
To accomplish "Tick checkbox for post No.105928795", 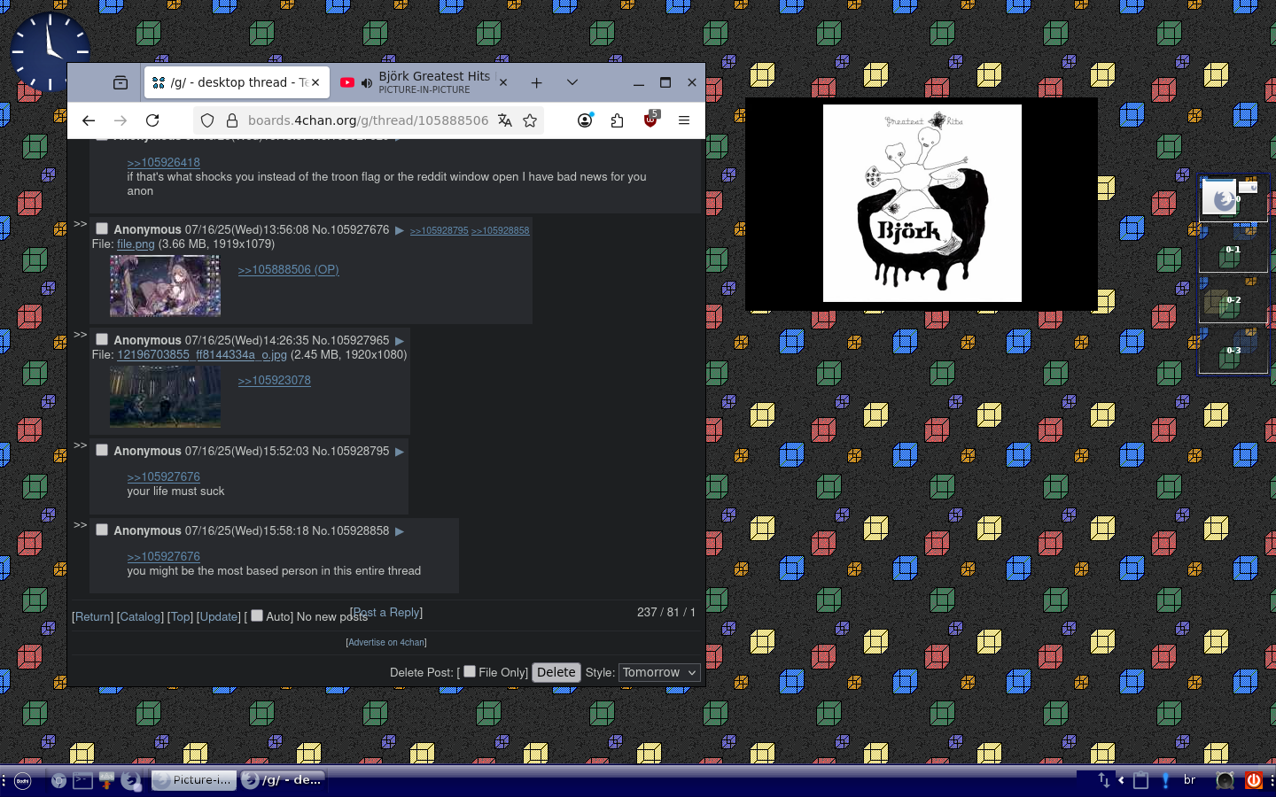I will 102,450.
